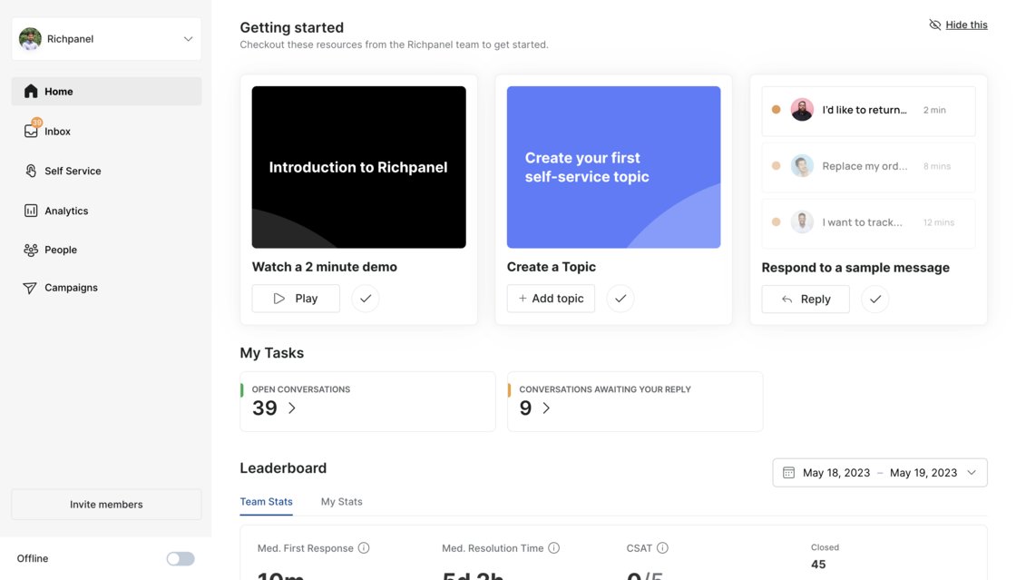
Task: Click the Getting started heading
Action: (x=291, y=28)
